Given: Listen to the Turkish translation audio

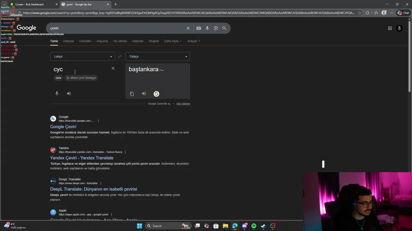Looking at the screenshot, I should (x=144, y=94).
